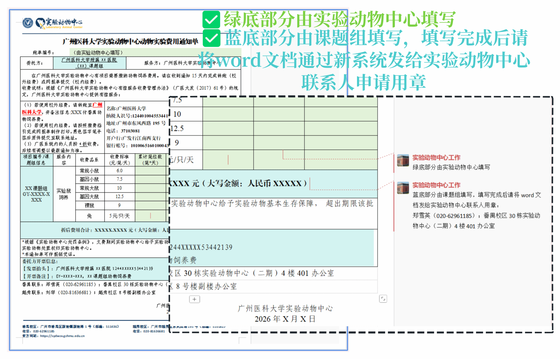Screen dimensions: 560x359
Task: Click the date line 2026 年 X 月 X 日
Action: [x=285, y=319]
